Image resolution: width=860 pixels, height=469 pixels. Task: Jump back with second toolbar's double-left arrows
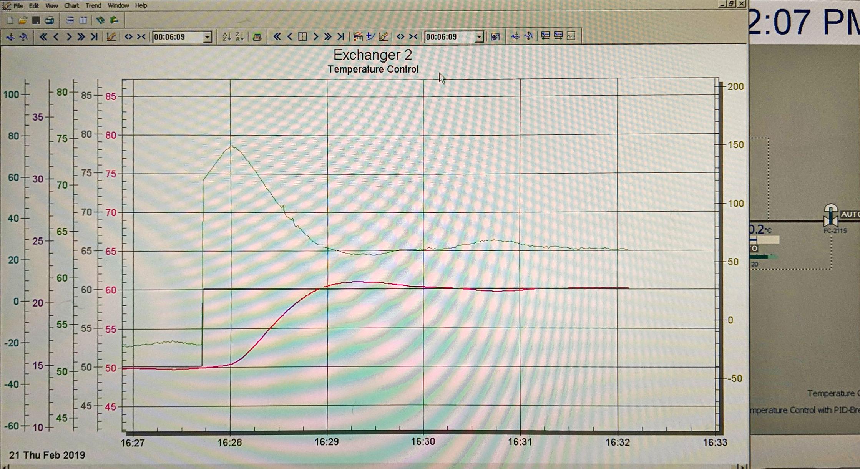[x=277, y=37]
